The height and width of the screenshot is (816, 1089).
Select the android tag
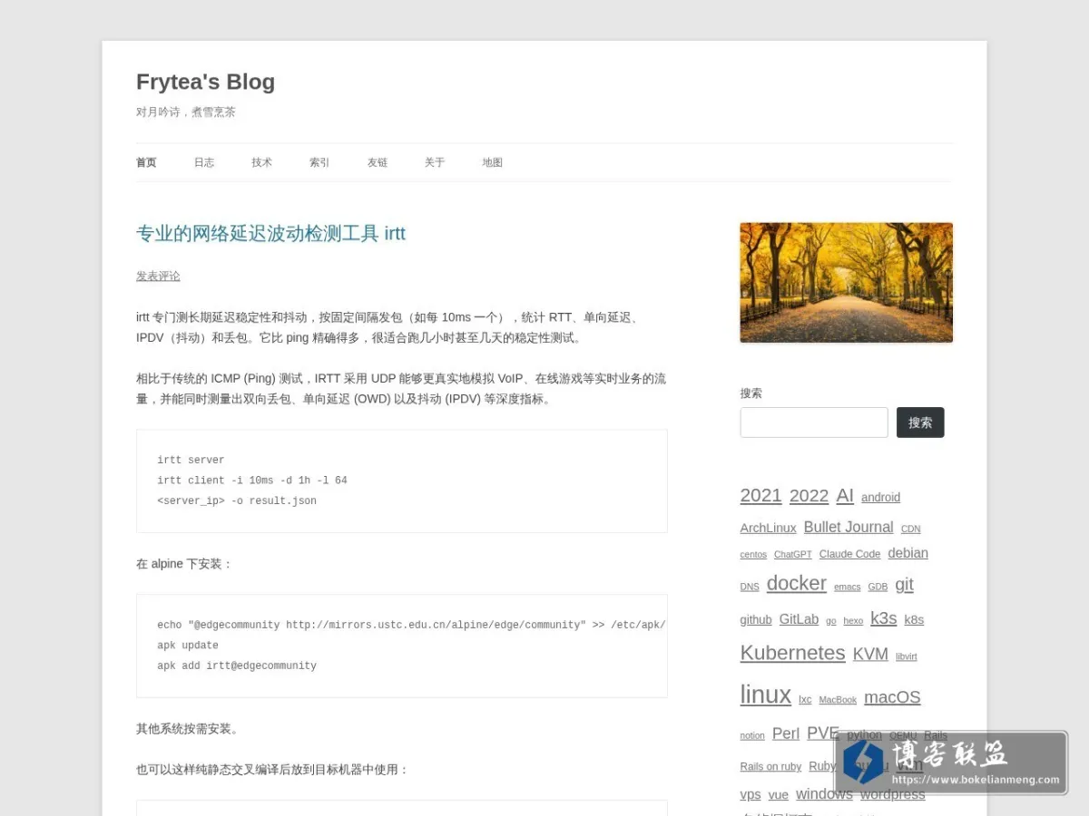880,497
